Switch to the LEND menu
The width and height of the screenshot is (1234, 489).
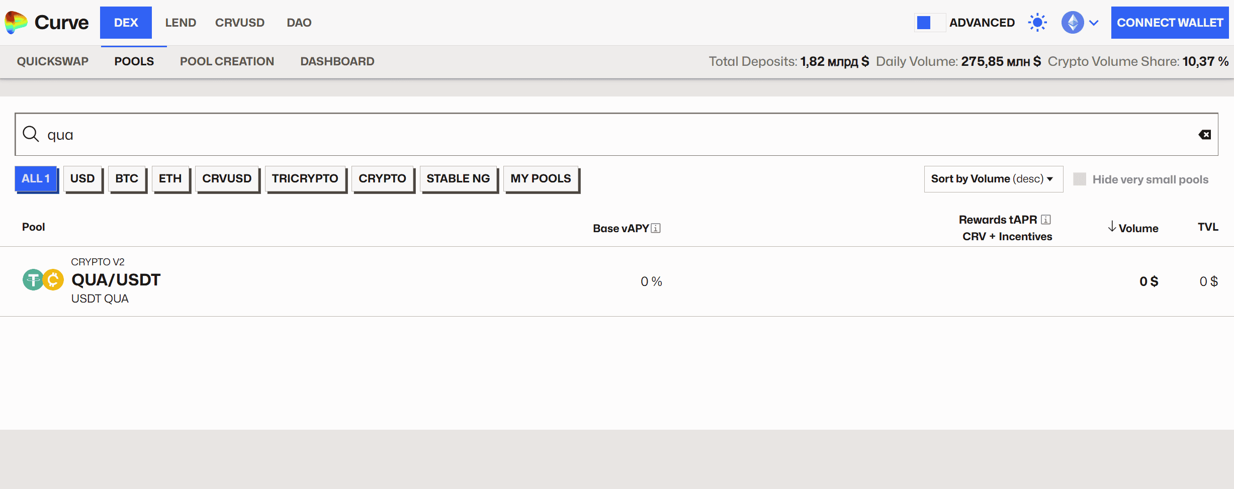181,23
